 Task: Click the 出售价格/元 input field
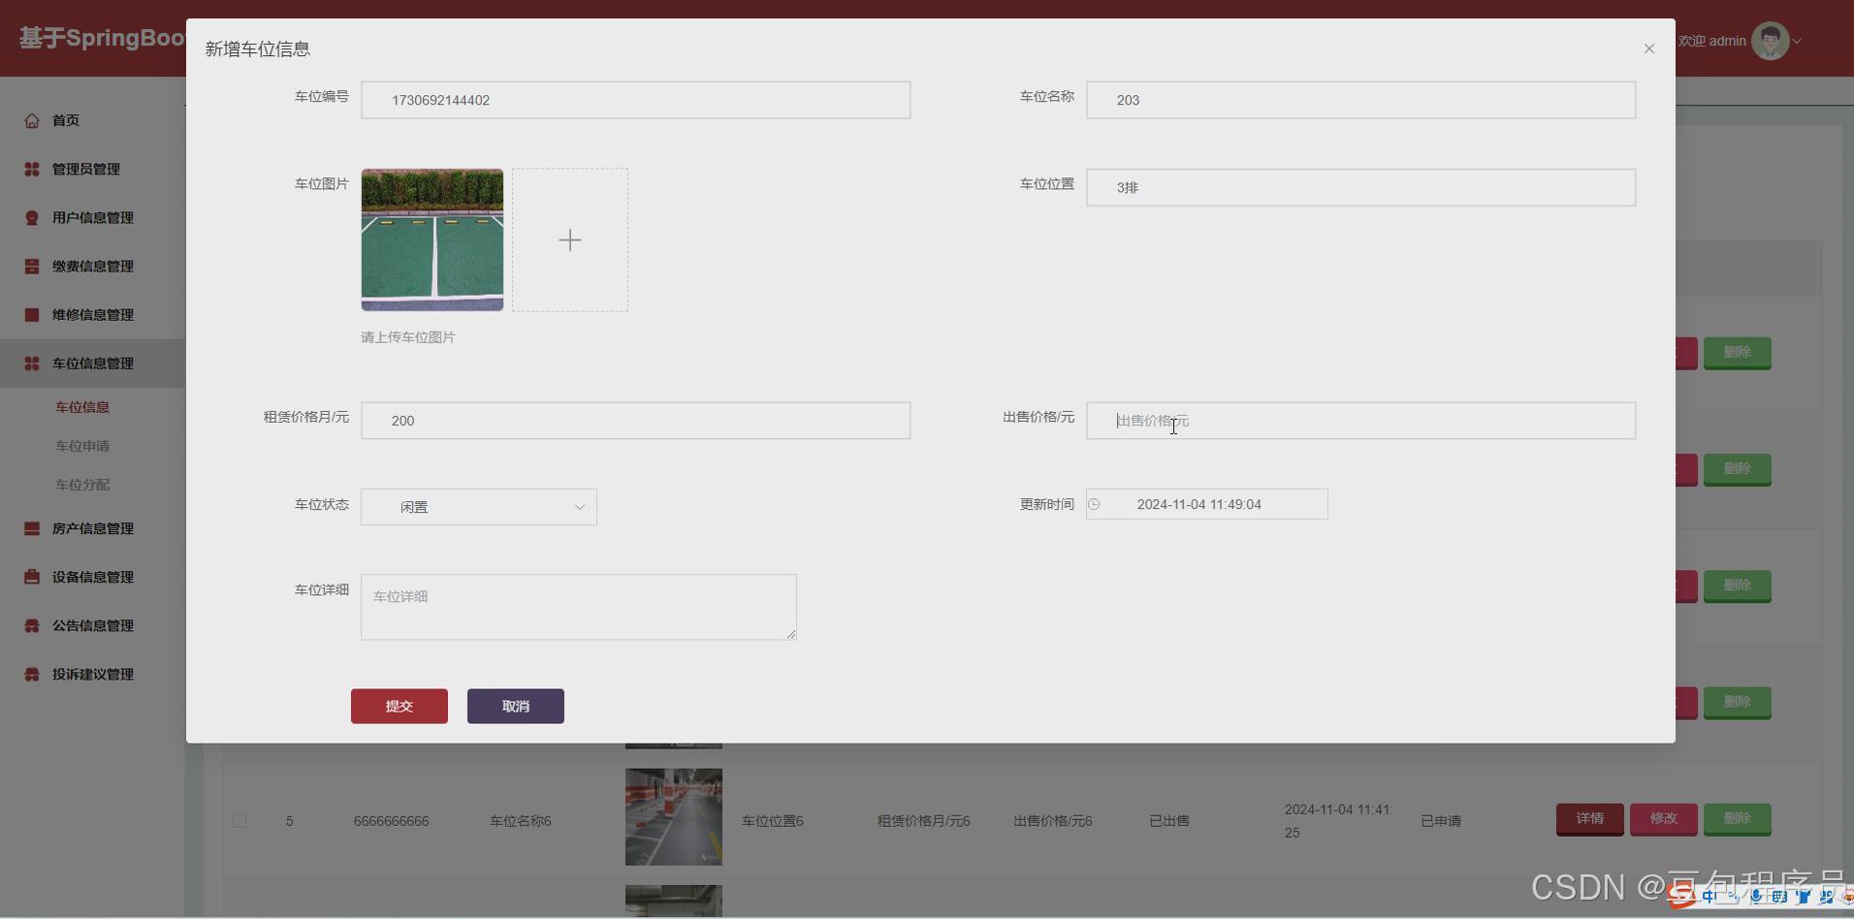point(1359,421)
